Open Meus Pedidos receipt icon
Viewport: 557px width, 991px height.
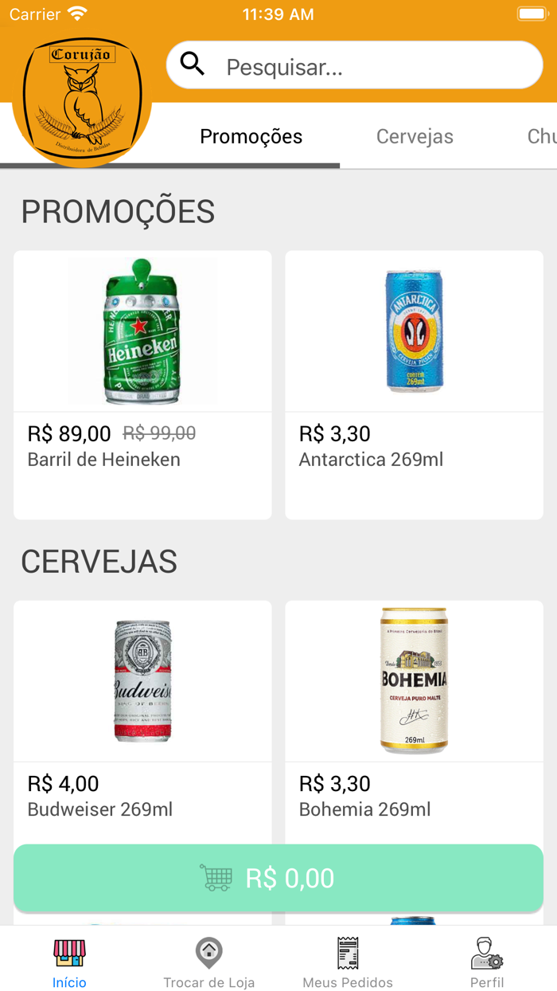click(348, 952)
